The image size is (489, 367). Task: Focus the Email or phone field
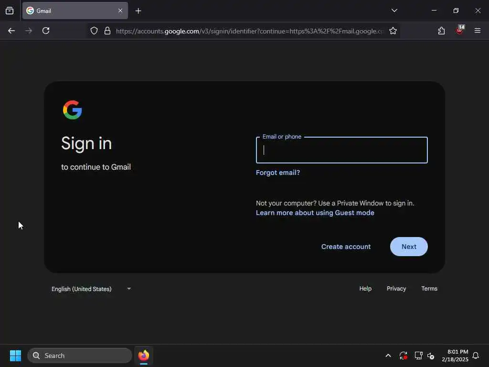[x=341, y=150]
